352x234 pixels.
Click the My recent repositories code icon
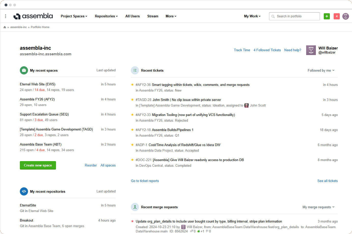(24, 191)
